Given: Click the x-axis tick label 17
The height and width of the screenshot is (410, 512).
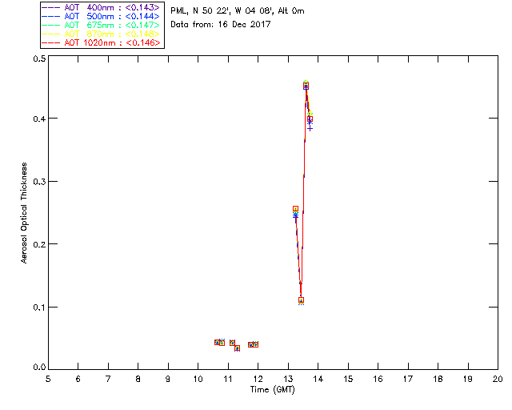Looking at the screenshot, I should coord(408,380).
